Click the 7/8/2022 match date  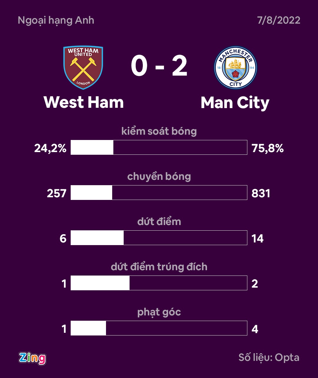279,20
